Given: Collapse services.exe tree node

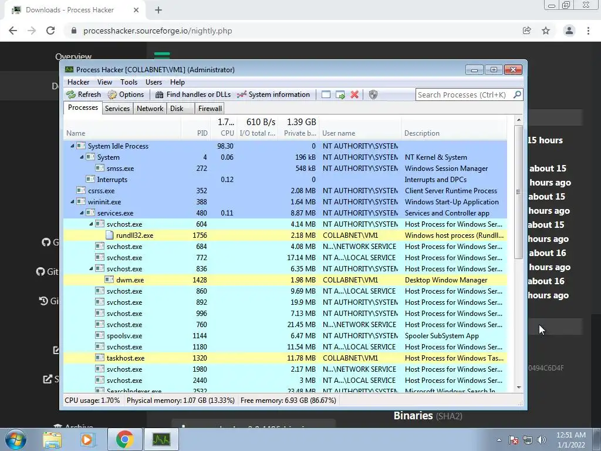Looking at the screenshot, I should pyautogui.click(x=81, y=213).
